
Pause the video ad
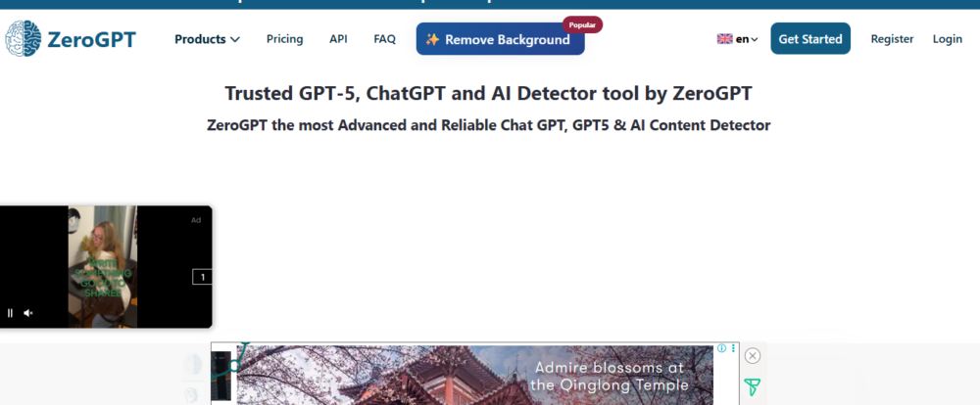[x=10, y=313]
